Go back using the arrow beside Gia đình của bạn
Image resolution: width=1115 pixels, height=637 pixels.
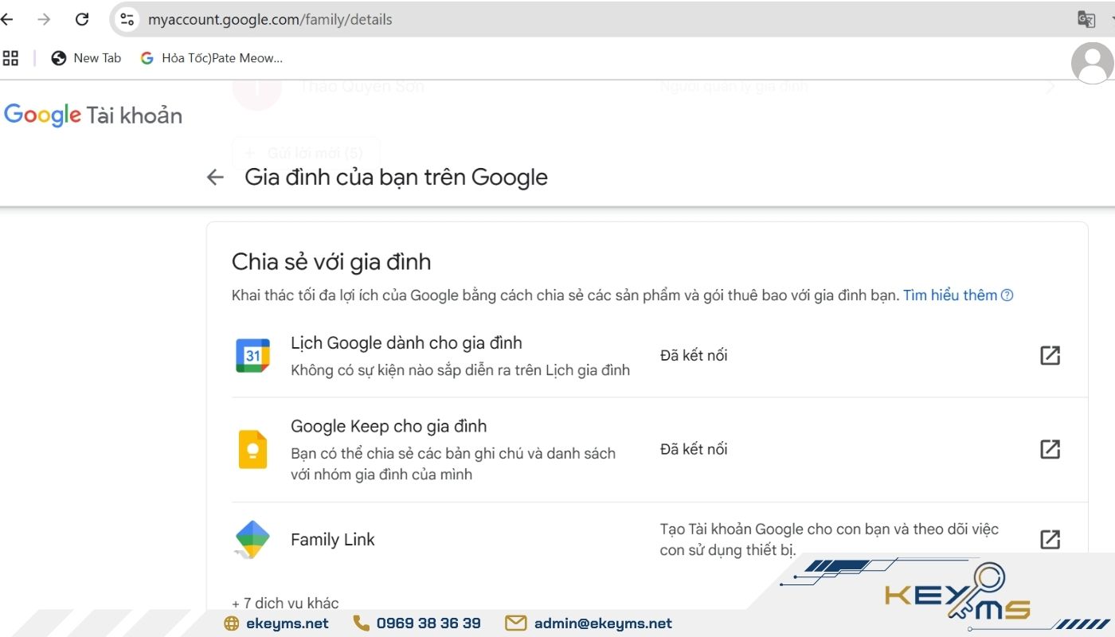pos(215,177)
